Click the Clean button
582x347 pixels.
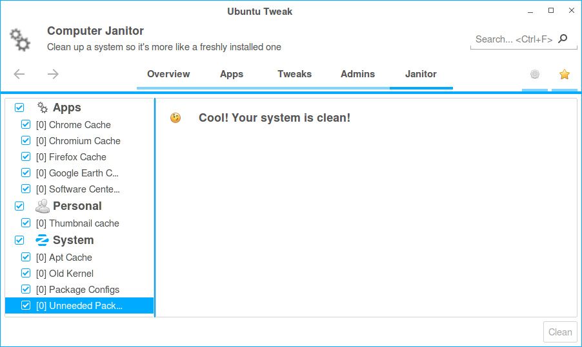560,332
